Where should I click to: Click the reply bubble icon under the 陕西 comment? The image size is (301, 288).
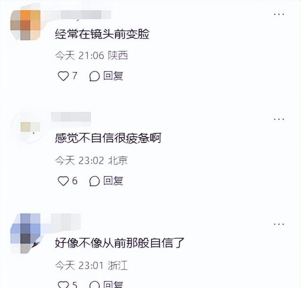pos(95,76)
